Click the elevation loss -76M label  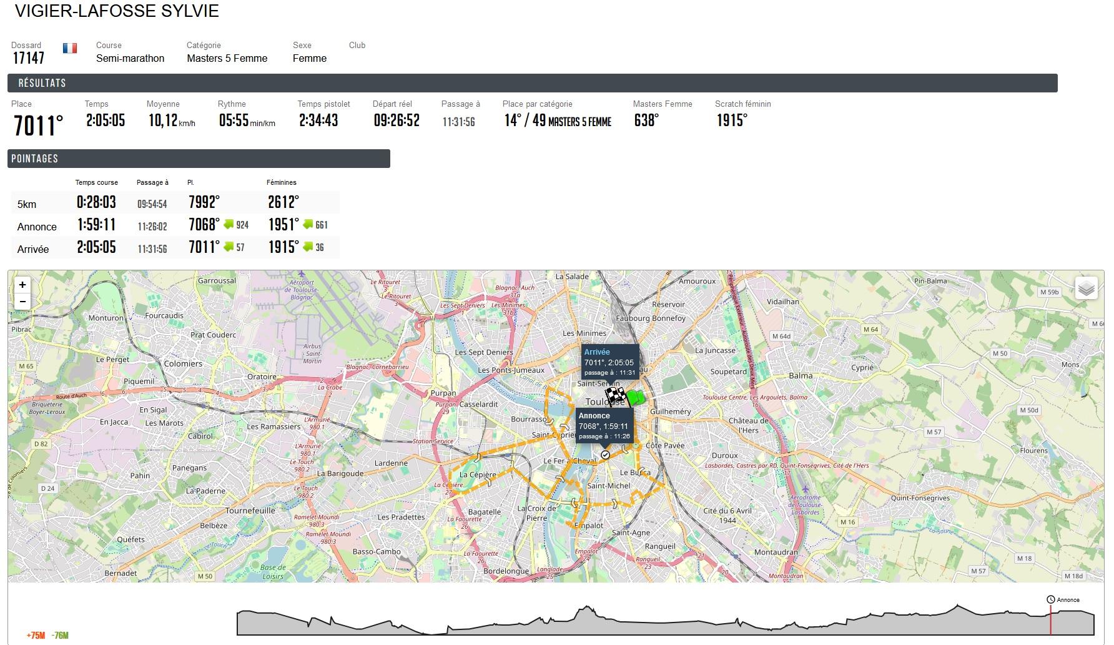(x=60, y=636)
